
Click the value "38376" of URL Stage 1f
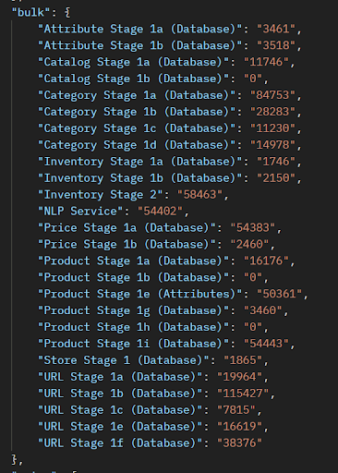[x=240, y=443]
